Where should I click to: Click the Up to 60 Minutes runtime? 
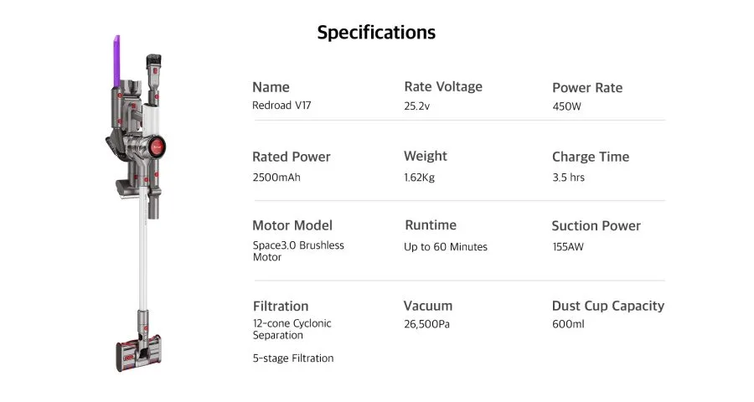coord(446,246)
